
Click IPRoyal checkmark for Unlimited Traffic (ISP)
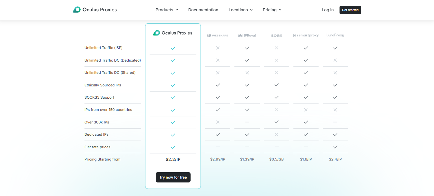pos(247,48)
